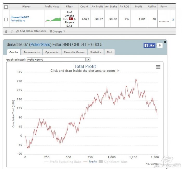Screen dimensions: 182x169
Task: Toggle Profit Excluding Rake legend item
Action: pos(63,162)
